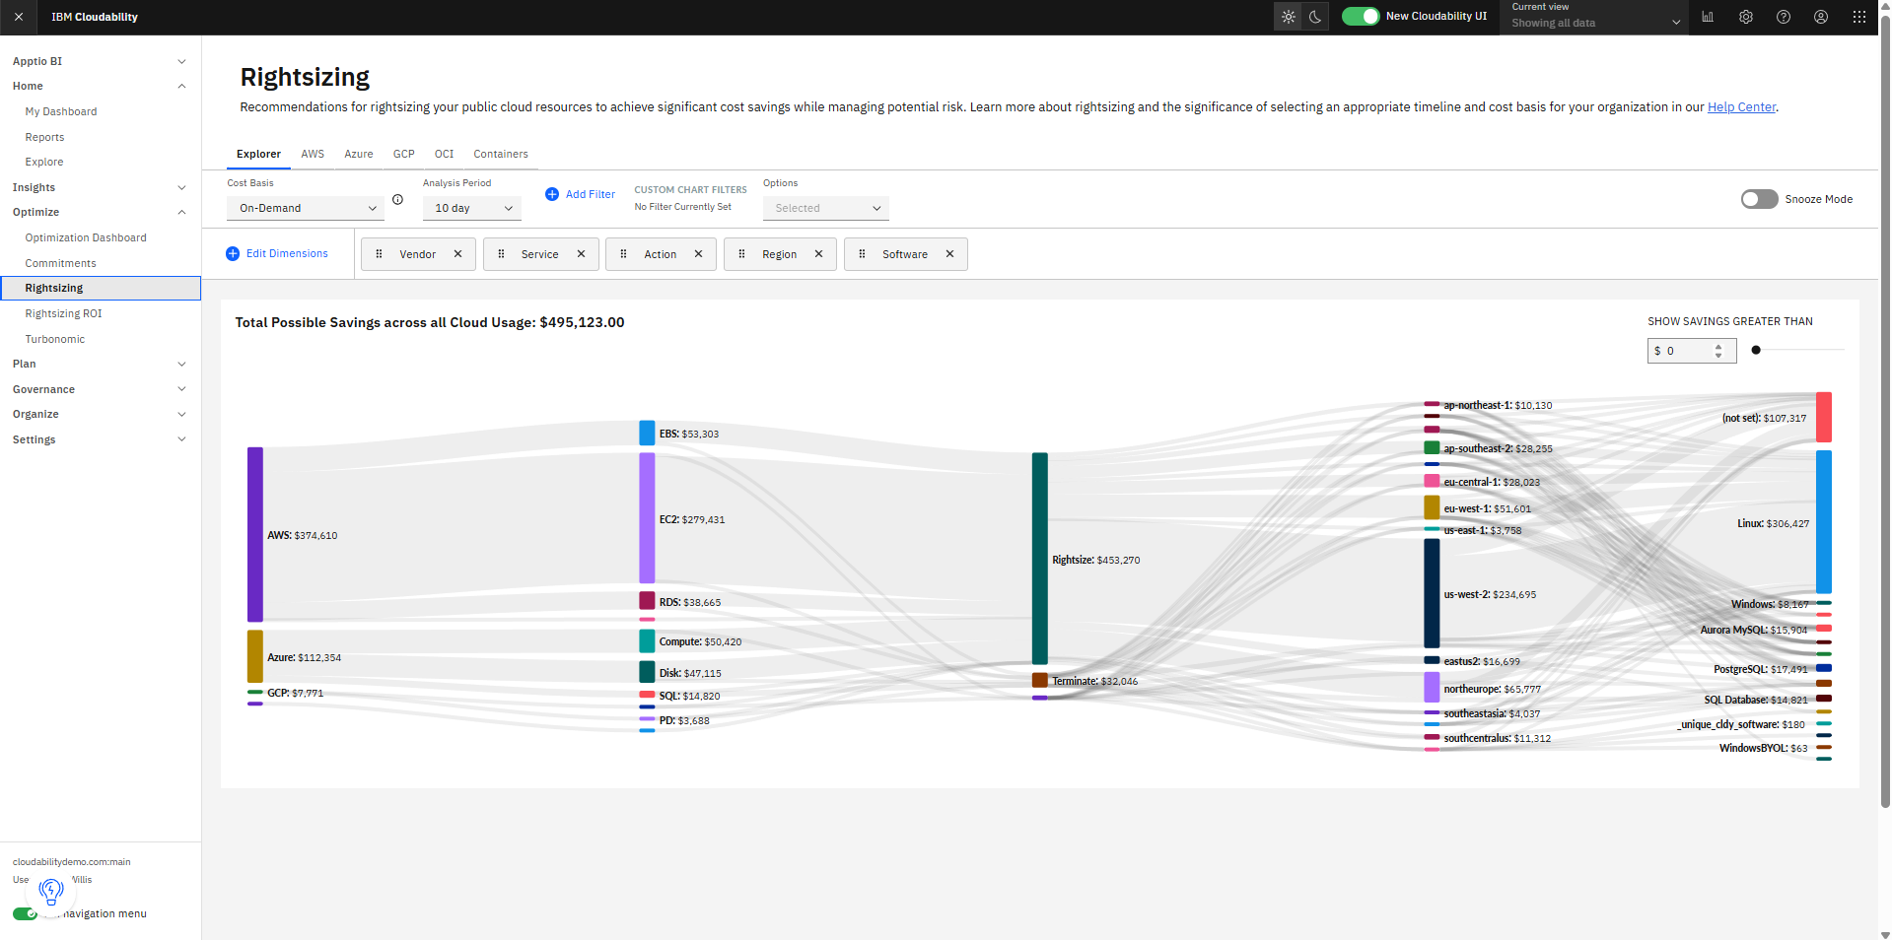1892x940 pixels.
Task: Switch to the Containers tab
Action: click(x=501, y=154)
